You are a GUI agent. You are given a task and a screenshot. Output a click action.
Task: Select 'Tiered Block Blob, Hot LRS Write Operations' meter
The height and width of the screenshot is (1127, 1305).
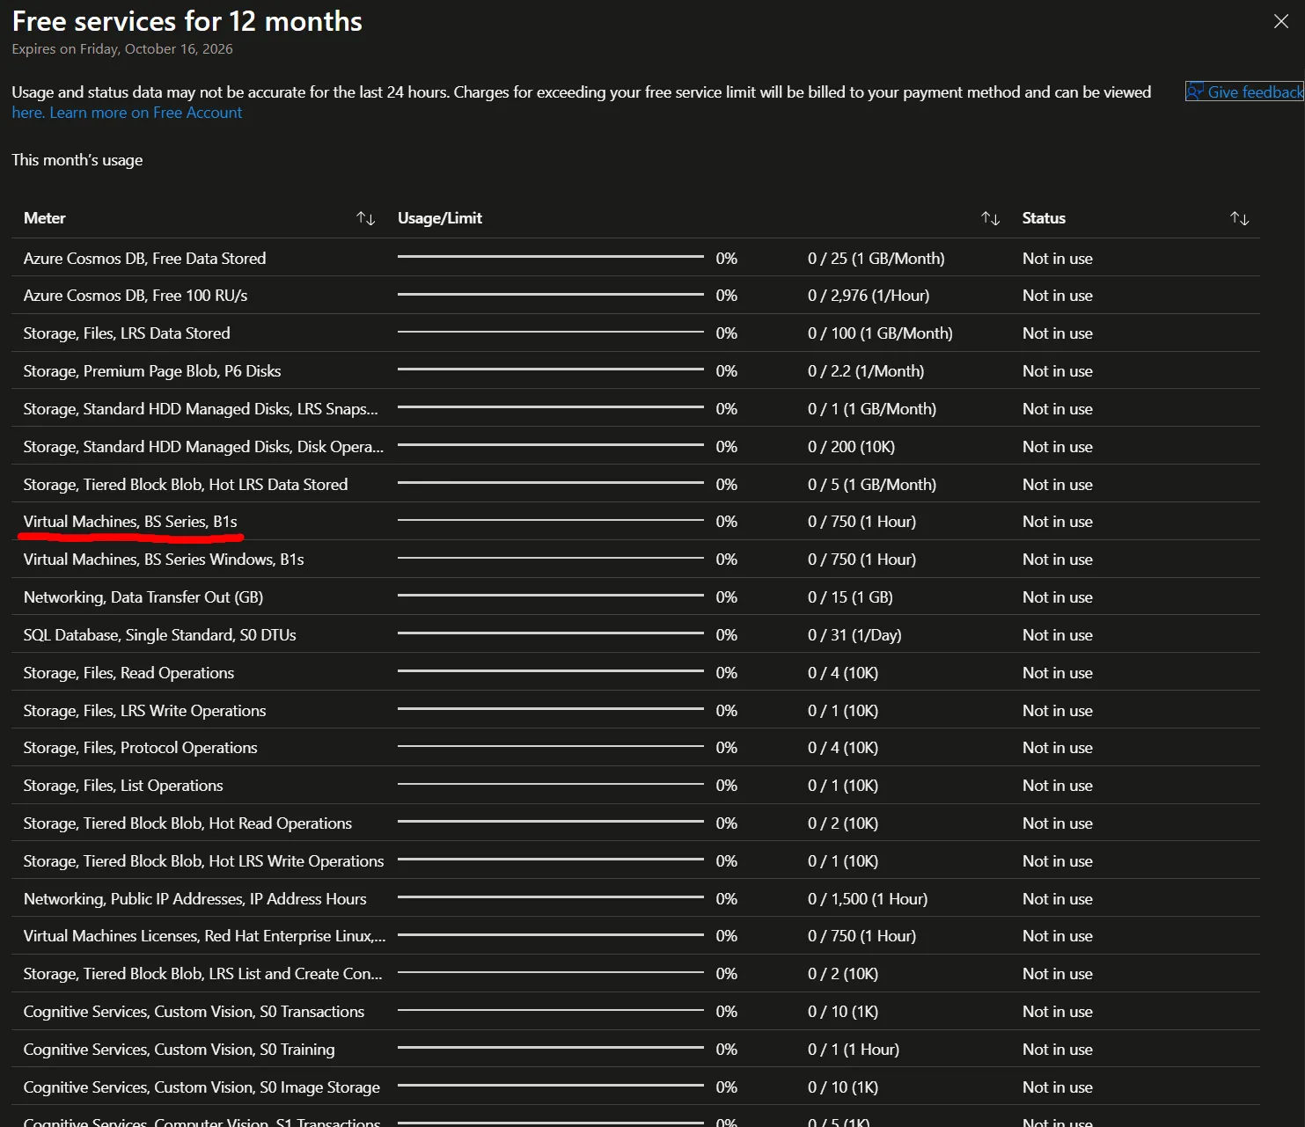coord(203,861)
